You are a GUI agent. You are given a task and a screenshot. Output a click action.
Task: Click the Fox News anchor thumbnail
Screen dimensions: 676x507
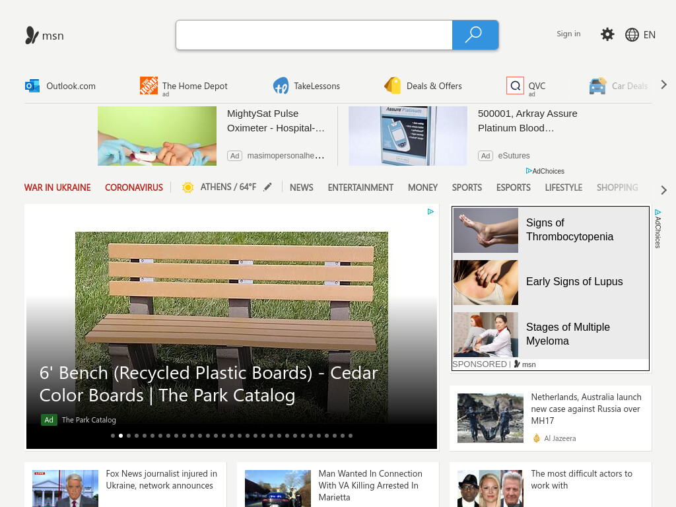point(65,489)
